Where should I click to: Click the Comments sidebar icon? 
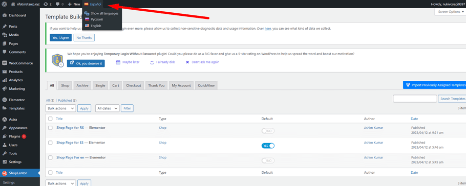5,52
